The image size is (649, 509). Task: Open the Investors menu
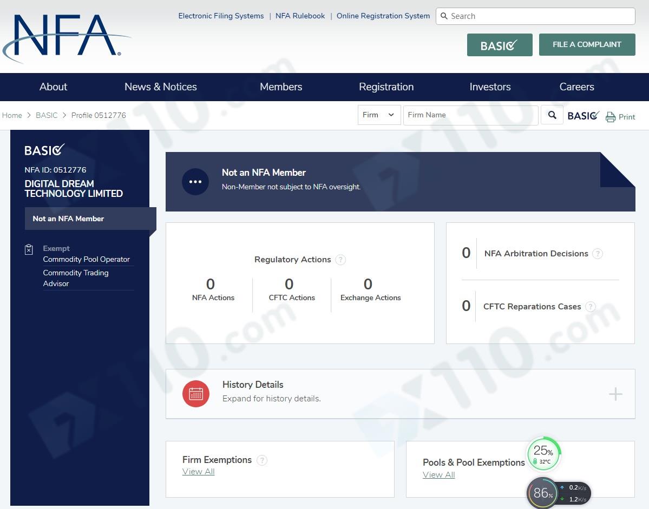click(x=490, y=87)
